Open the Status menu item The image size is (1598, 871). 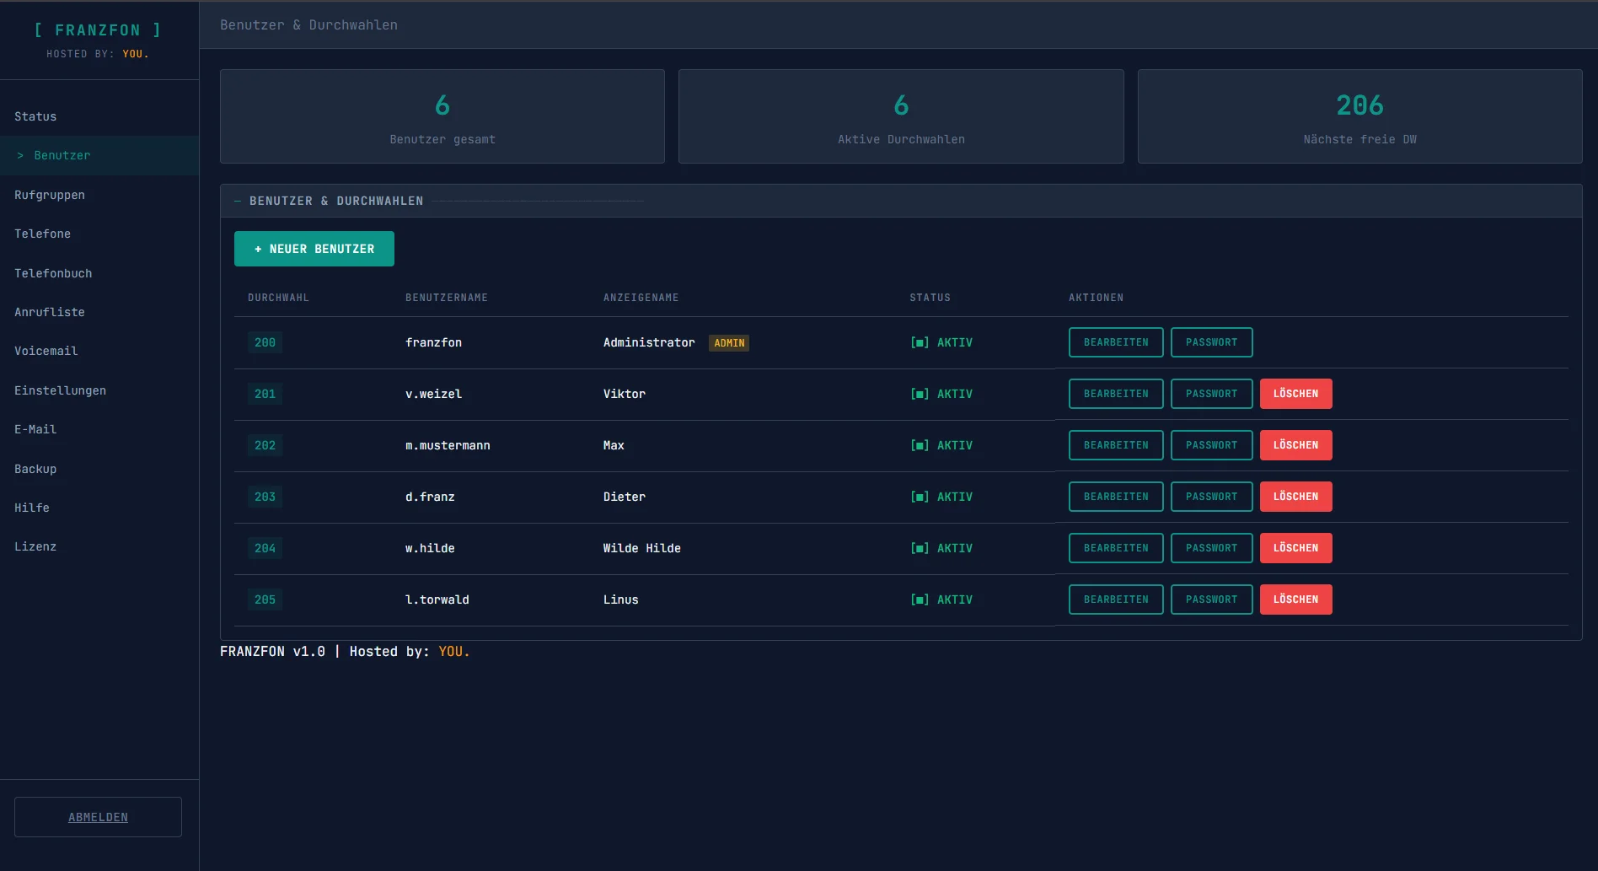click(x=35, y=116)
